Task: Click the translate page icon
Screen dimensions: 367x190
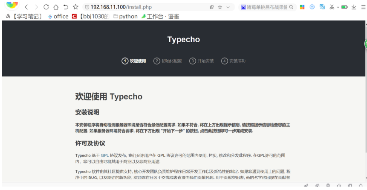Action: 322,7
